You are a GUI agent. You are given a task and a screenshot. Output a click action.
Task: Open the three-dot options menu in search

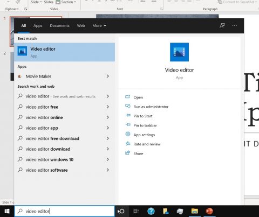click(x=235, y=26)
